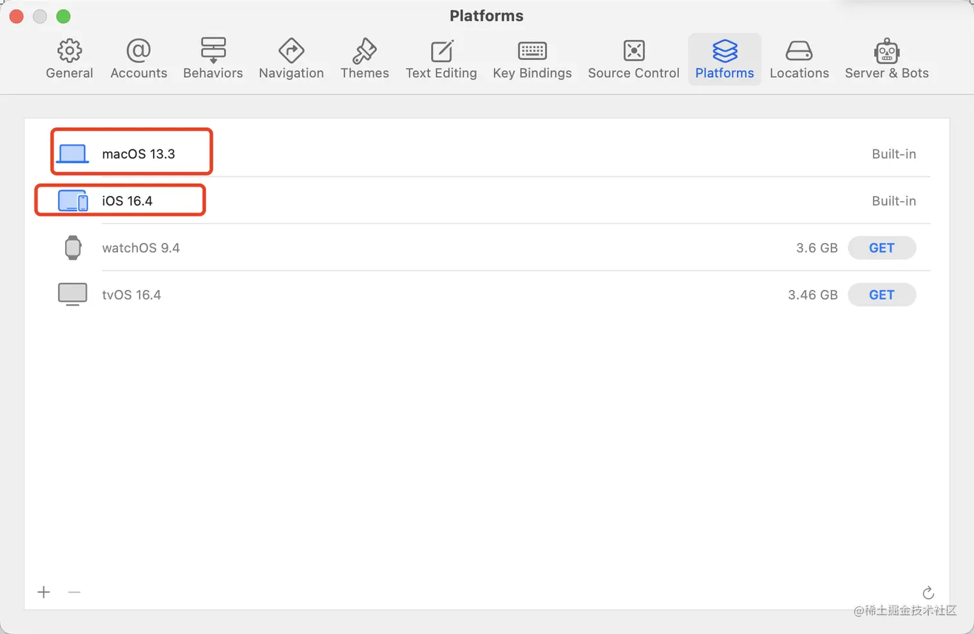
Task: Open the Behaviors preferences icon
Action: [x=213, y=50]
